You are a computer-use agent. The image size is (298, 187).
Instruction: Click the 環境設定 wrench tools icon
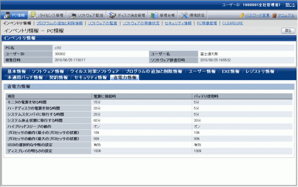point(184,15)
